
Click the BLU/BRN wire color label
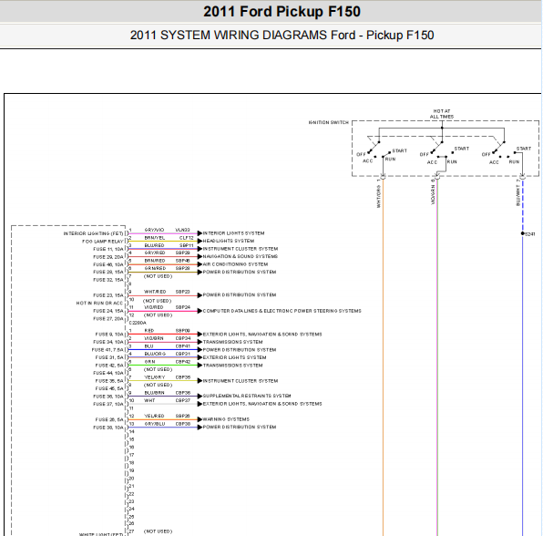pos(155,393)
